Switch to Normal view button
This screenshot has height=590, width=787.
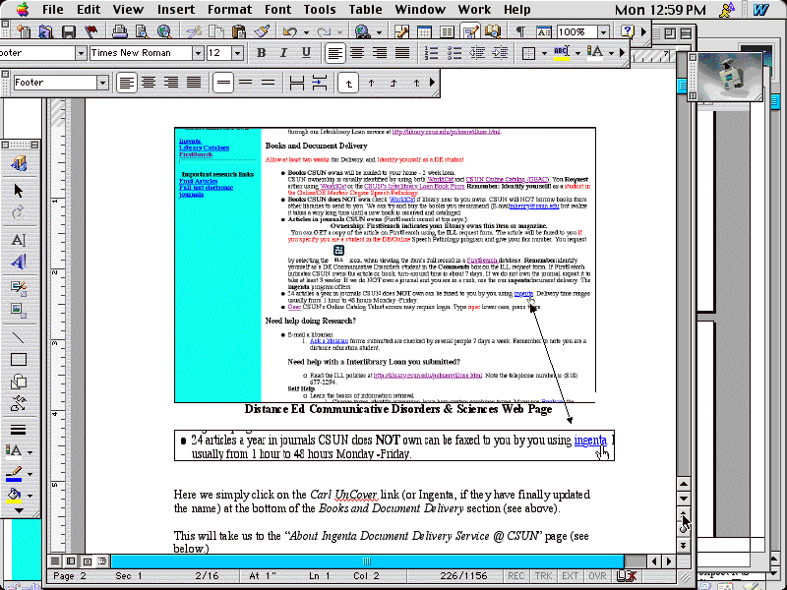click(x=55, y=560)
